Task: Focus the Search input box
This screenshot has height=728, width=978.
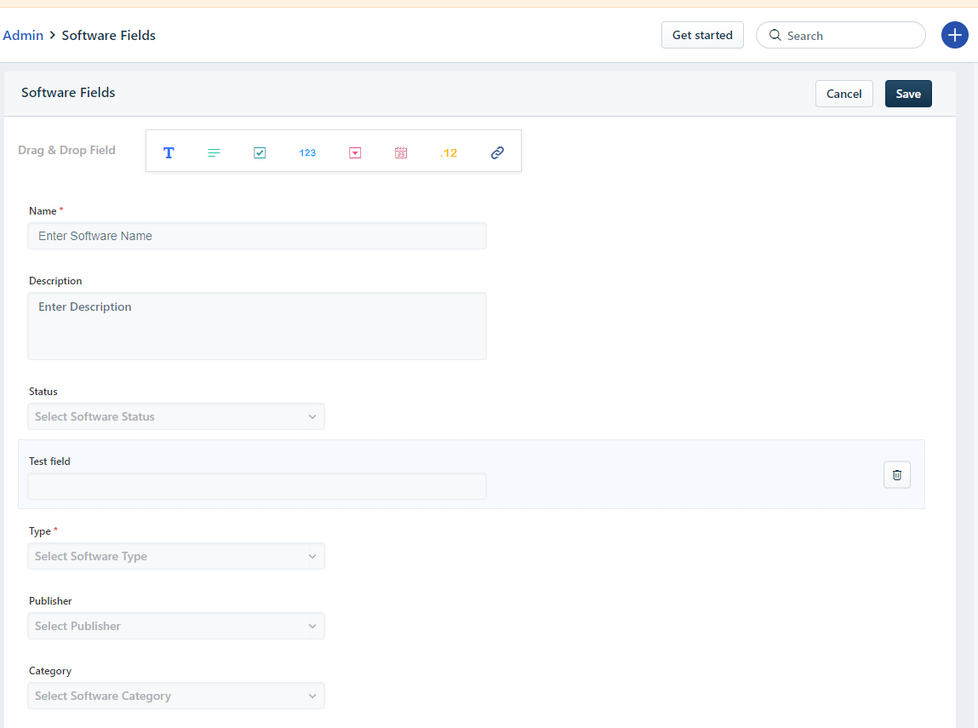Action: pyautogui.click(x=841, y=35)
